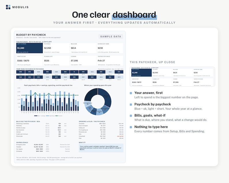Image resolution: width=229 pixels, height=183 pixels.
Task: Click the 'Your Year, Paycheck by Paycheck' heading
Action: tap(30, 69)
